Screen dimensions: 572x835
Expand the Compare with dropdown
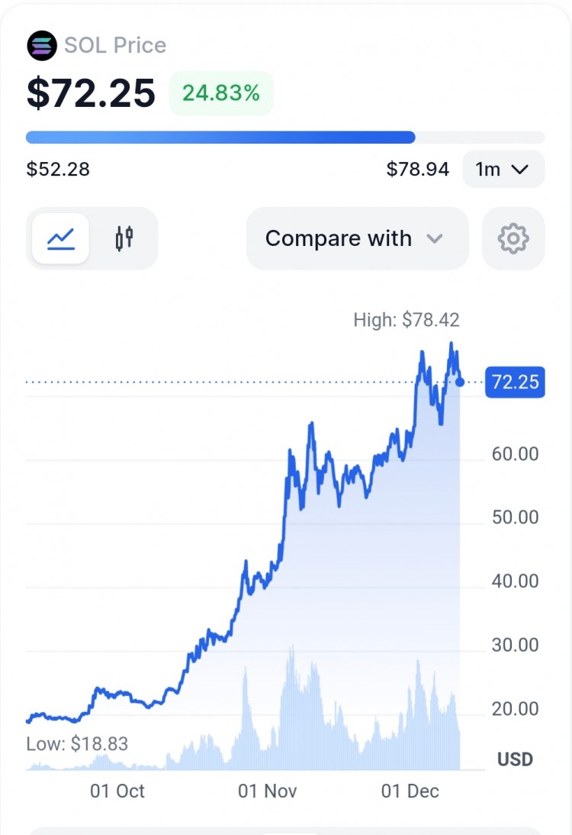(357, 238)
